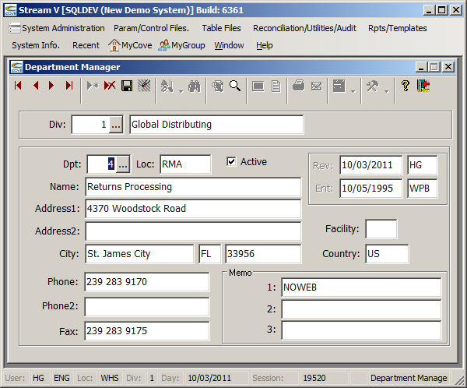Click the Fax field
Viewport: 467px width, 388px height.
tap(147, 331)
